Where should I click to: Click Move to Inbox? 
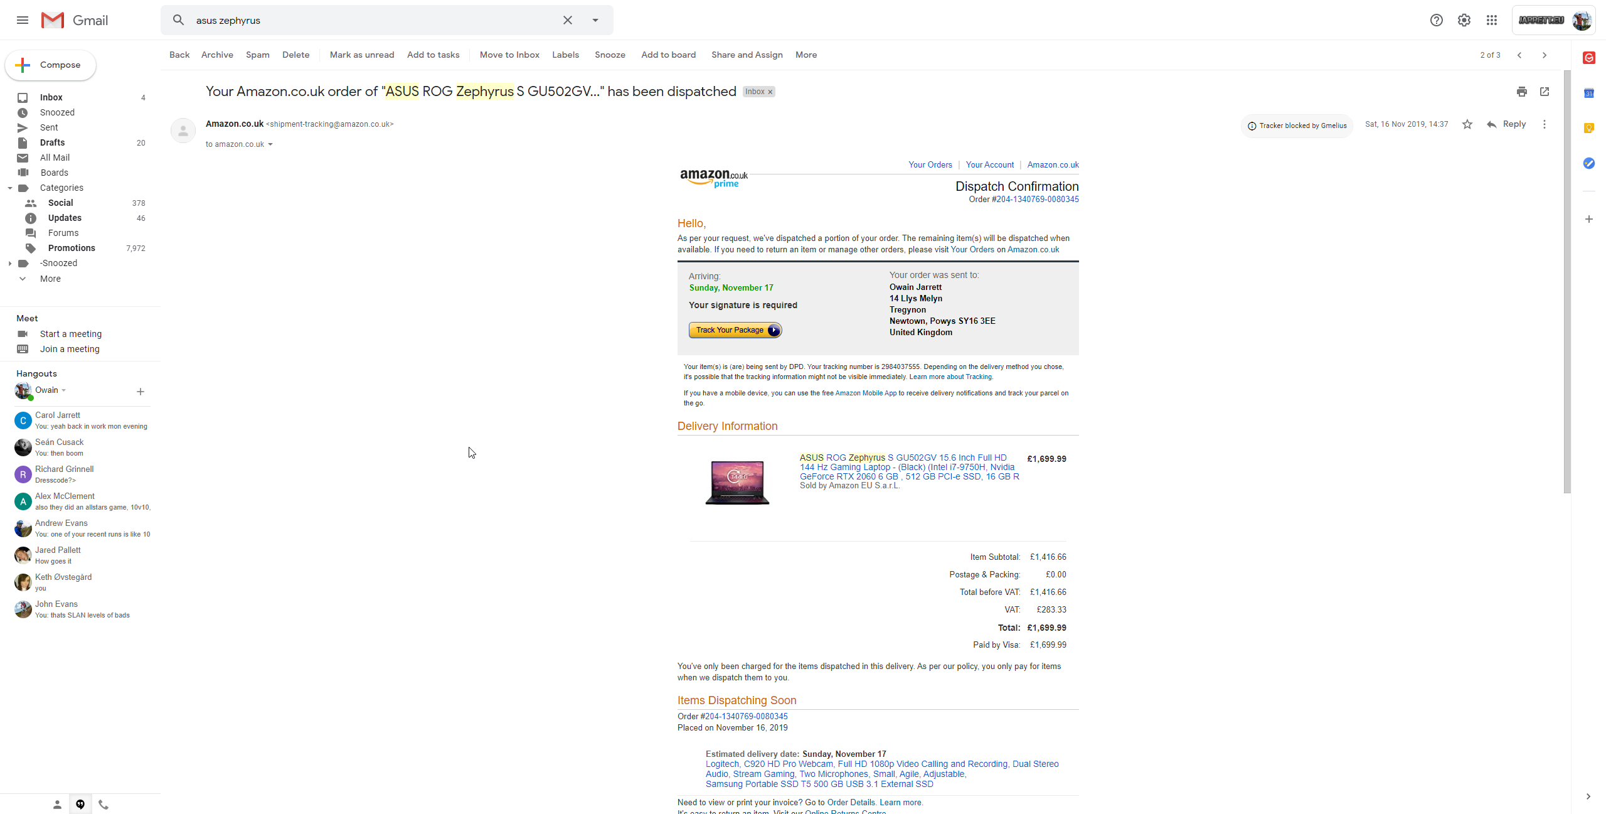click(509, 55)
